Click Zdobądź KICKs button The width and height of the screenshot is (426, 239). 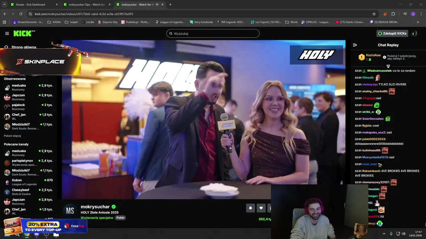point(392,34)
